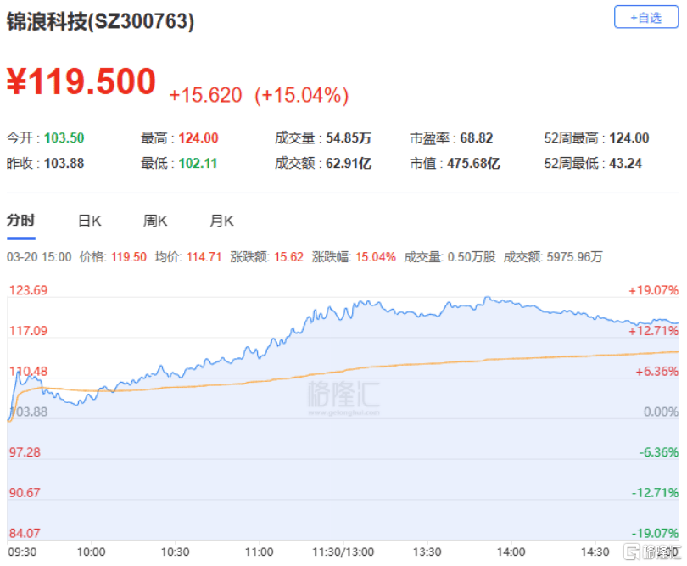Viewport: 687px width, 566px height.
Task: Click the 市盈率 value 68.82
Action: point(476,138)
